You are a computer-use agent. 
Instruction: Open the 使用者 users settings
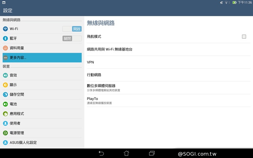click(42, 123)
